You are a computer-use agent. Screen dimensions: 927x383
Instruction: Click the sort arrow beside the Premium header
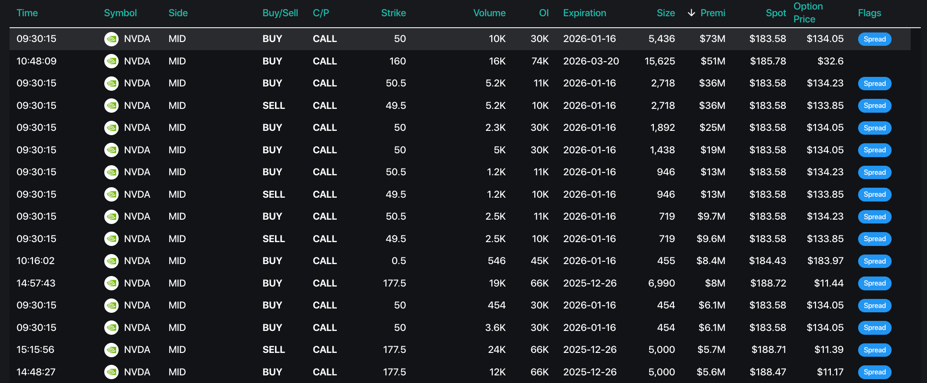(691, 13)
